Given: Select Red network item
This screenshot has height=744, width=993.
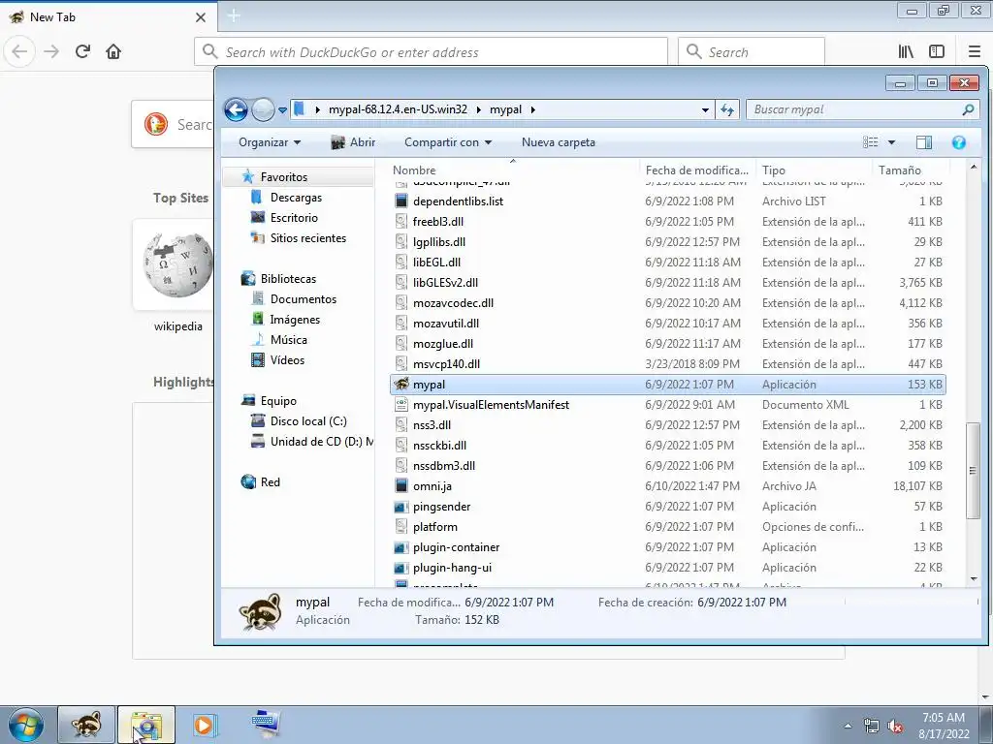Looking at the screenshot, I should tap(270, 482).
